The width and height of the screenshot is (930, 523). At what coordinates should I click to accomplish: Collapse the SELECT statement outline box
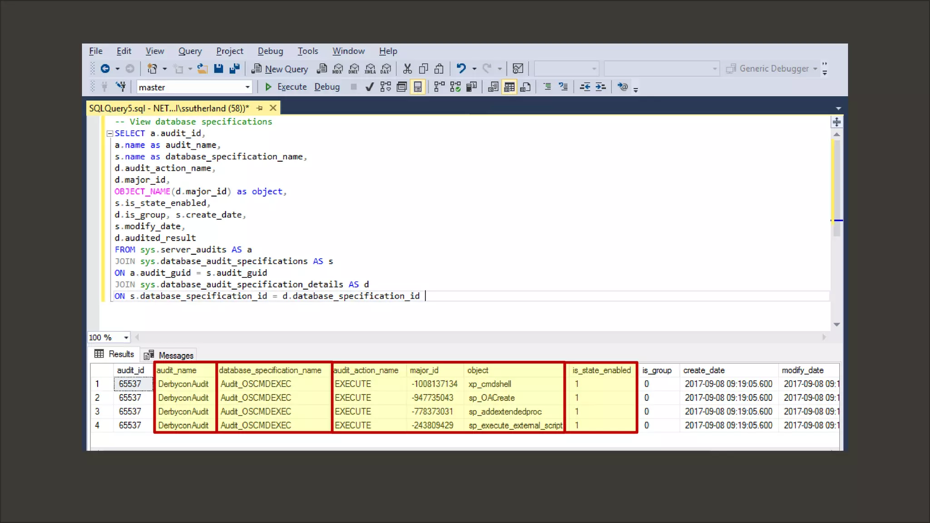[x=109, y=133]
